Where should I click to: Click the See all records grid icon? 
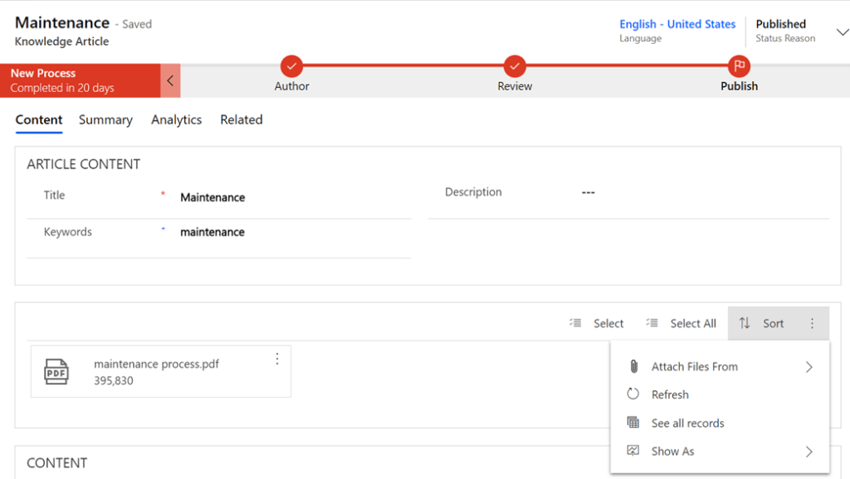(633, 423)
